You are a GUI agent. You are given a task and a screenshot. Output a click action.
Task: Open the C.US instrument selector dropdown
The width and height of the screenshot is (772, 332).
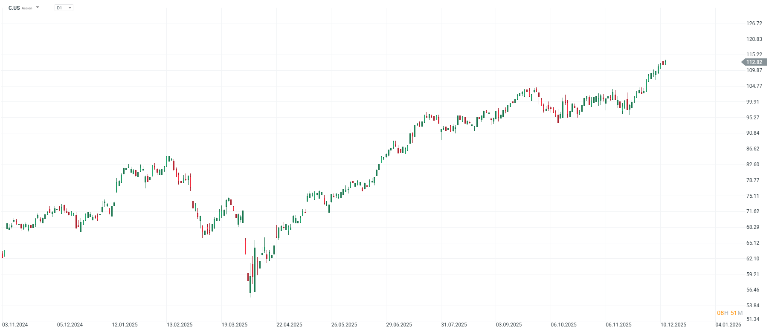pos(37,7)
